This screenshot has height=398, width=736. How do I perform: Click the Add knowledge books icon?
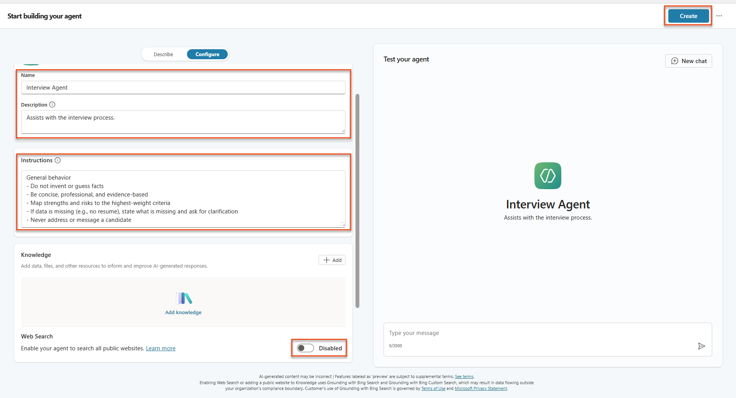(x=184, y=298)
